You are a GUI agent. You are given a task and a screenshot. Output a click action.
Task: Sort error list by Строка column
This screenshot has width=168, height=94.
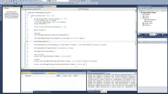(x=65, y=76)
